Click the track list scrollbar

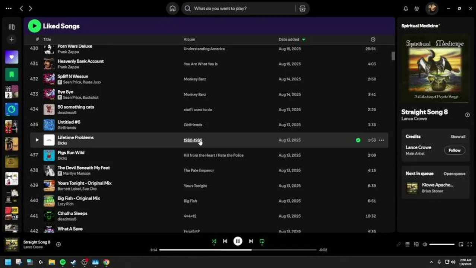pyautogui.click(x=393, y=56)
